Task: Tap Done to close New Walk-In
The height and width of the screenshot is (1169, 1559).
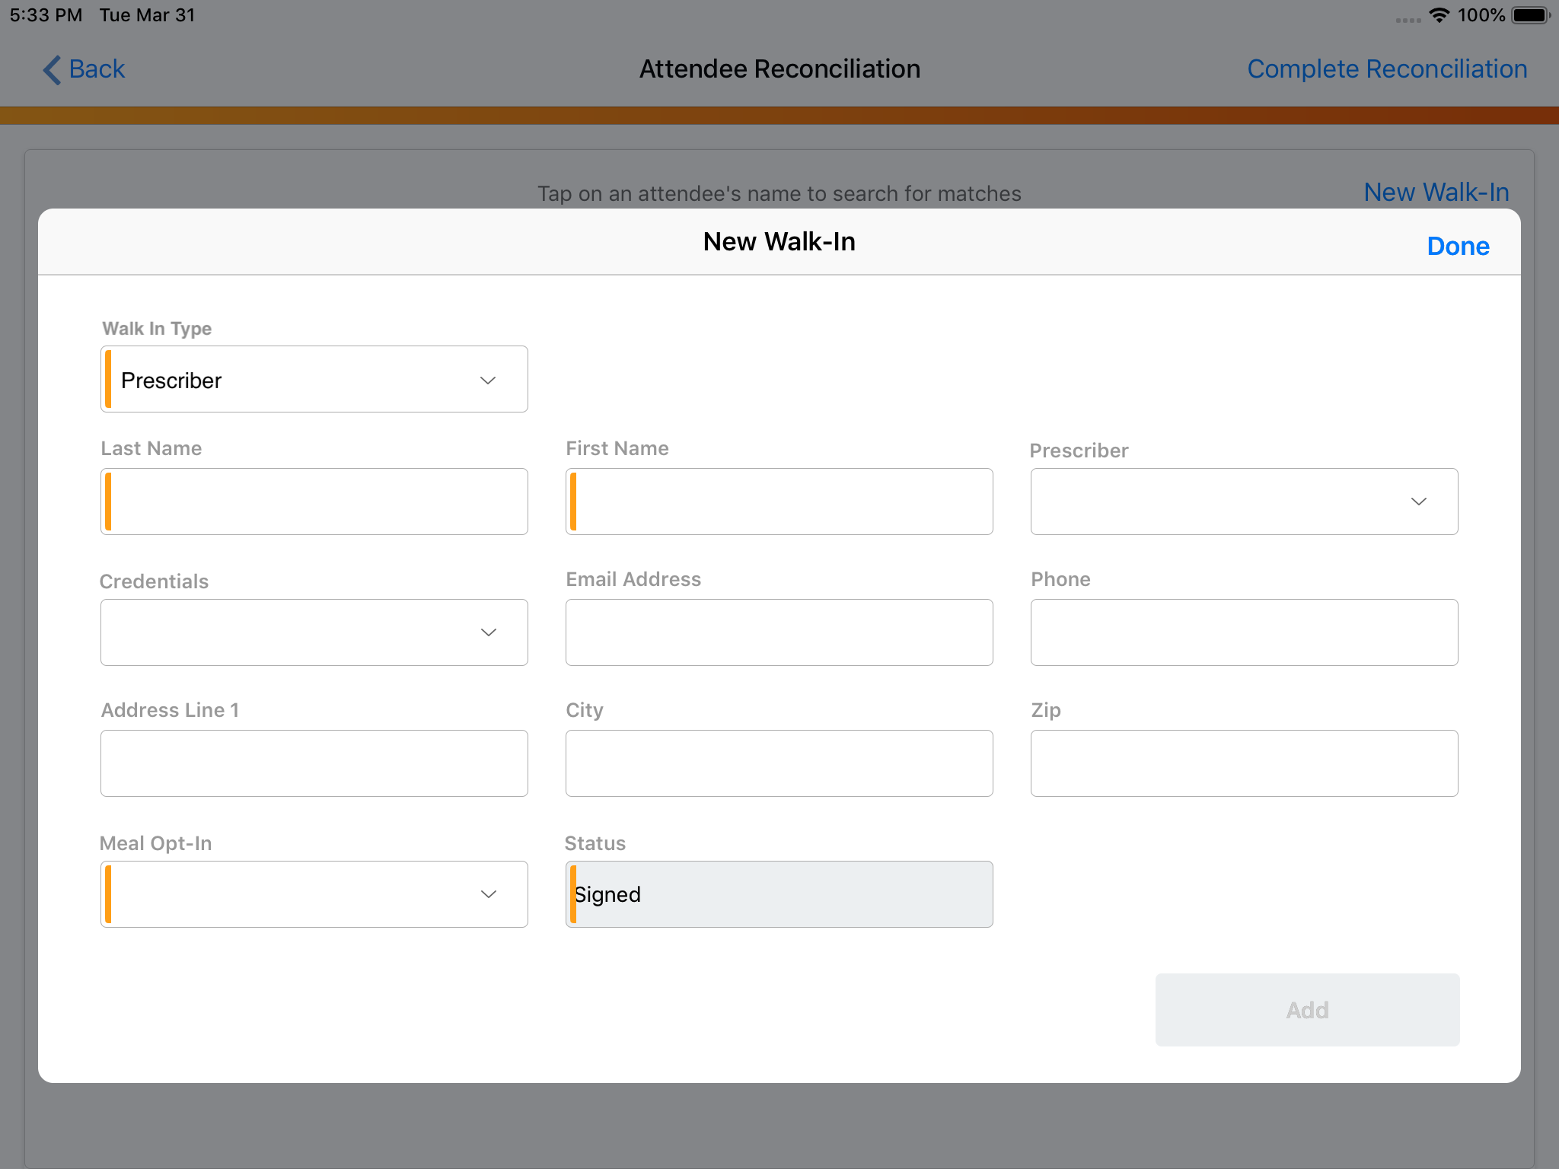Action: tap(1458, 246)
